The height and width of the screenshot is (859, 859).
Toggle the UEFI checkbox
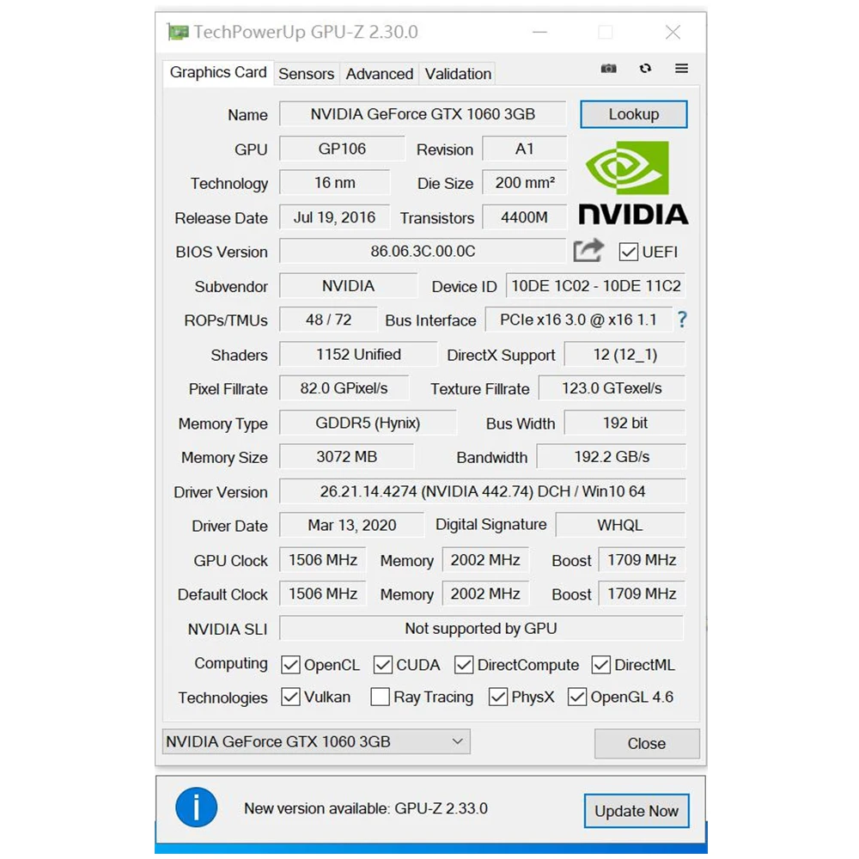pyautogui.click(x=629, y=252)
